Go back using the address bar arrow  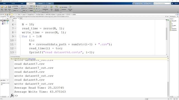pos(1,14)
